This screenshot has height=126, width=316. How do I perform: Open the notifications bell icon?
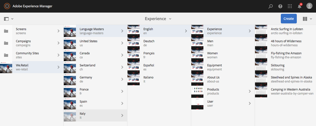(300, 6)
